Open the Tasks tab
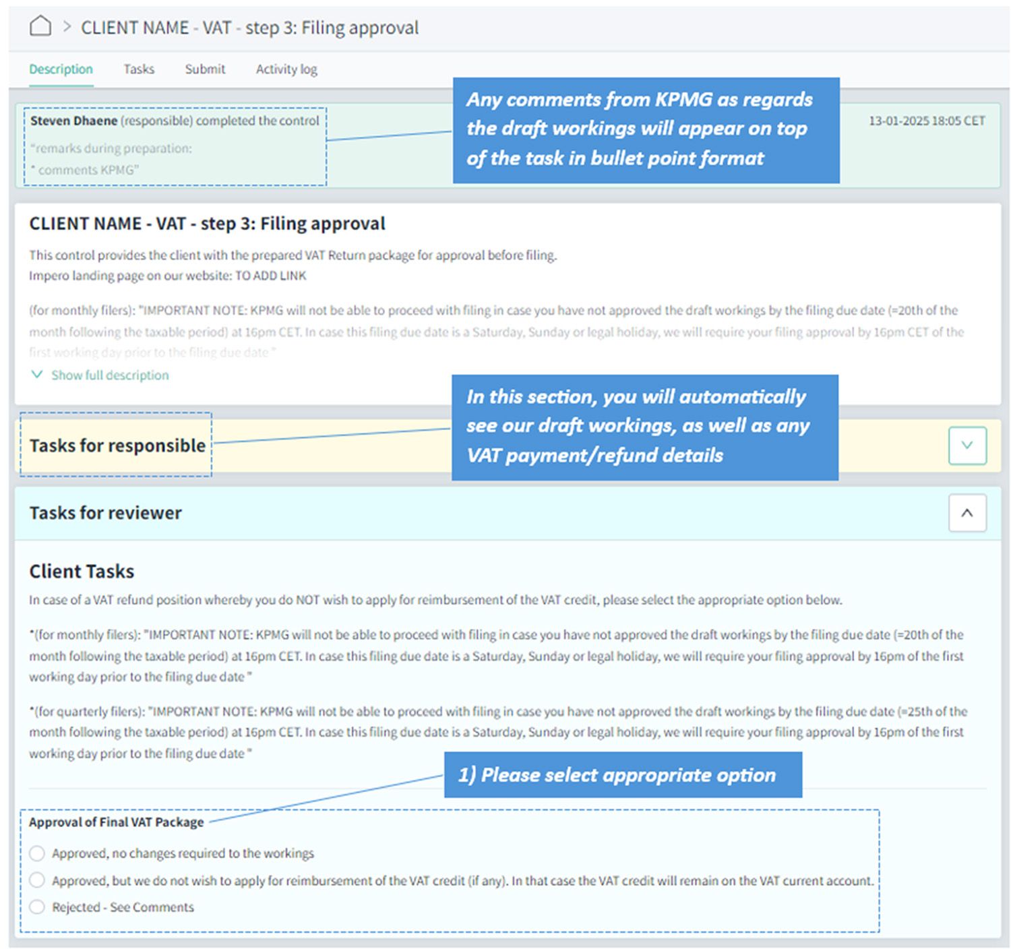Image resolution: width=1011 pixels, height=949 pixels. (139, 69)
